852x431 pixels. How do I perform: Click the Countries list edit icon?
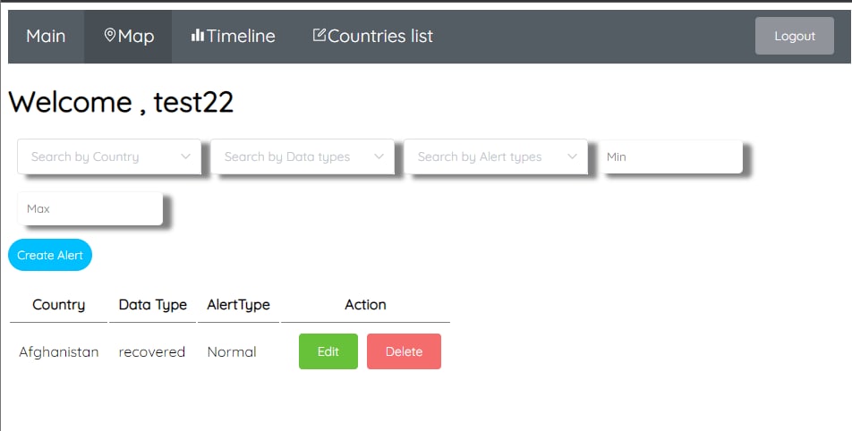coord(319,35)
